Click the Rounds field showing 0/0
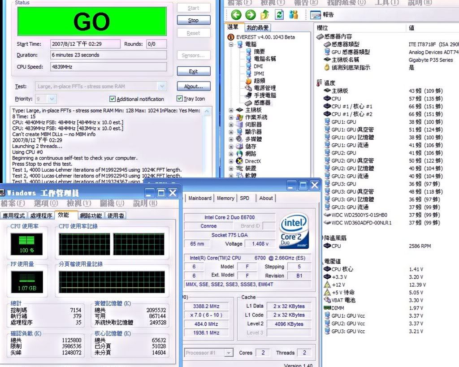The image size is (459, 367). point(156,44)
